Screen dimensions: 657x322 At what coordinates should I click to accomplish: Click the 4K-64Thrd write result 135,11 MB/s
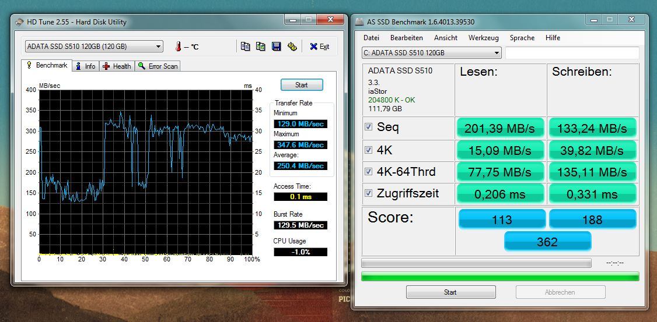pyautogui.click(x=592, y=172)
